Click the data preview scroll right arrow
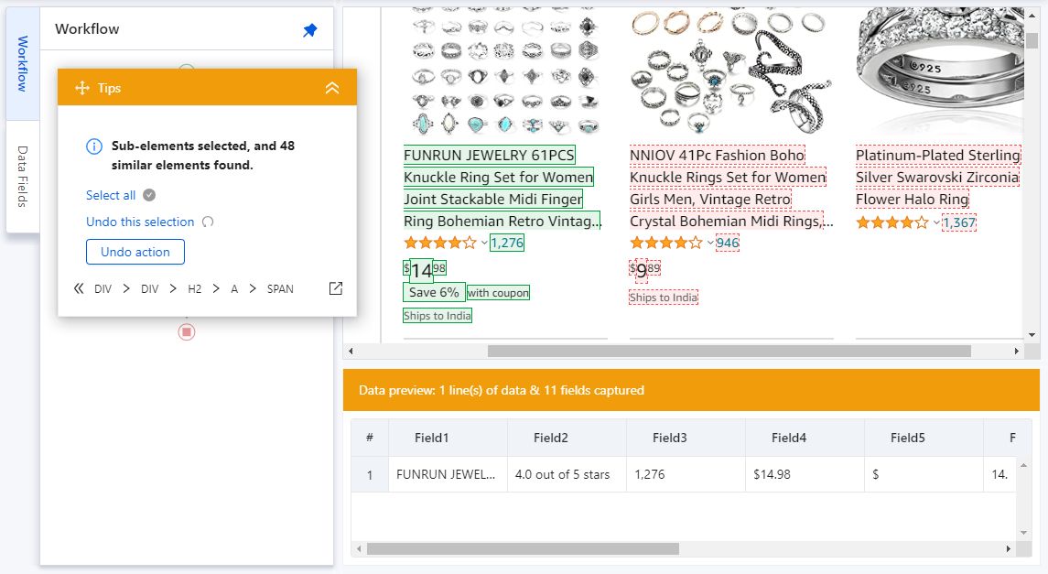This screenshot has height=574, width=1048. click(1008, 548)
